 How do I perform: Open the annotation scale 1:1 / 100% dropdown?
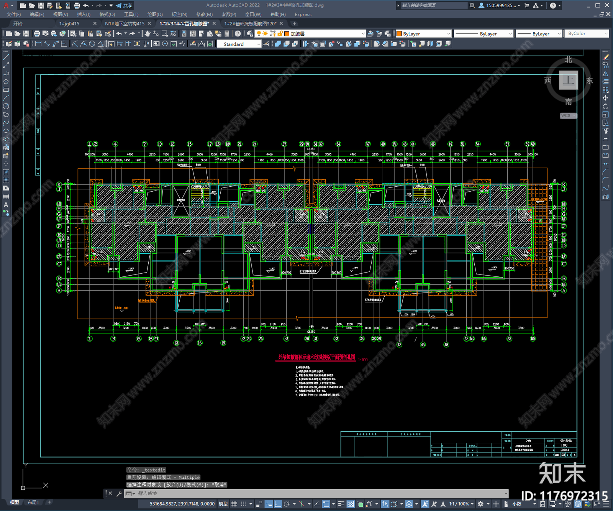[461, 504]
